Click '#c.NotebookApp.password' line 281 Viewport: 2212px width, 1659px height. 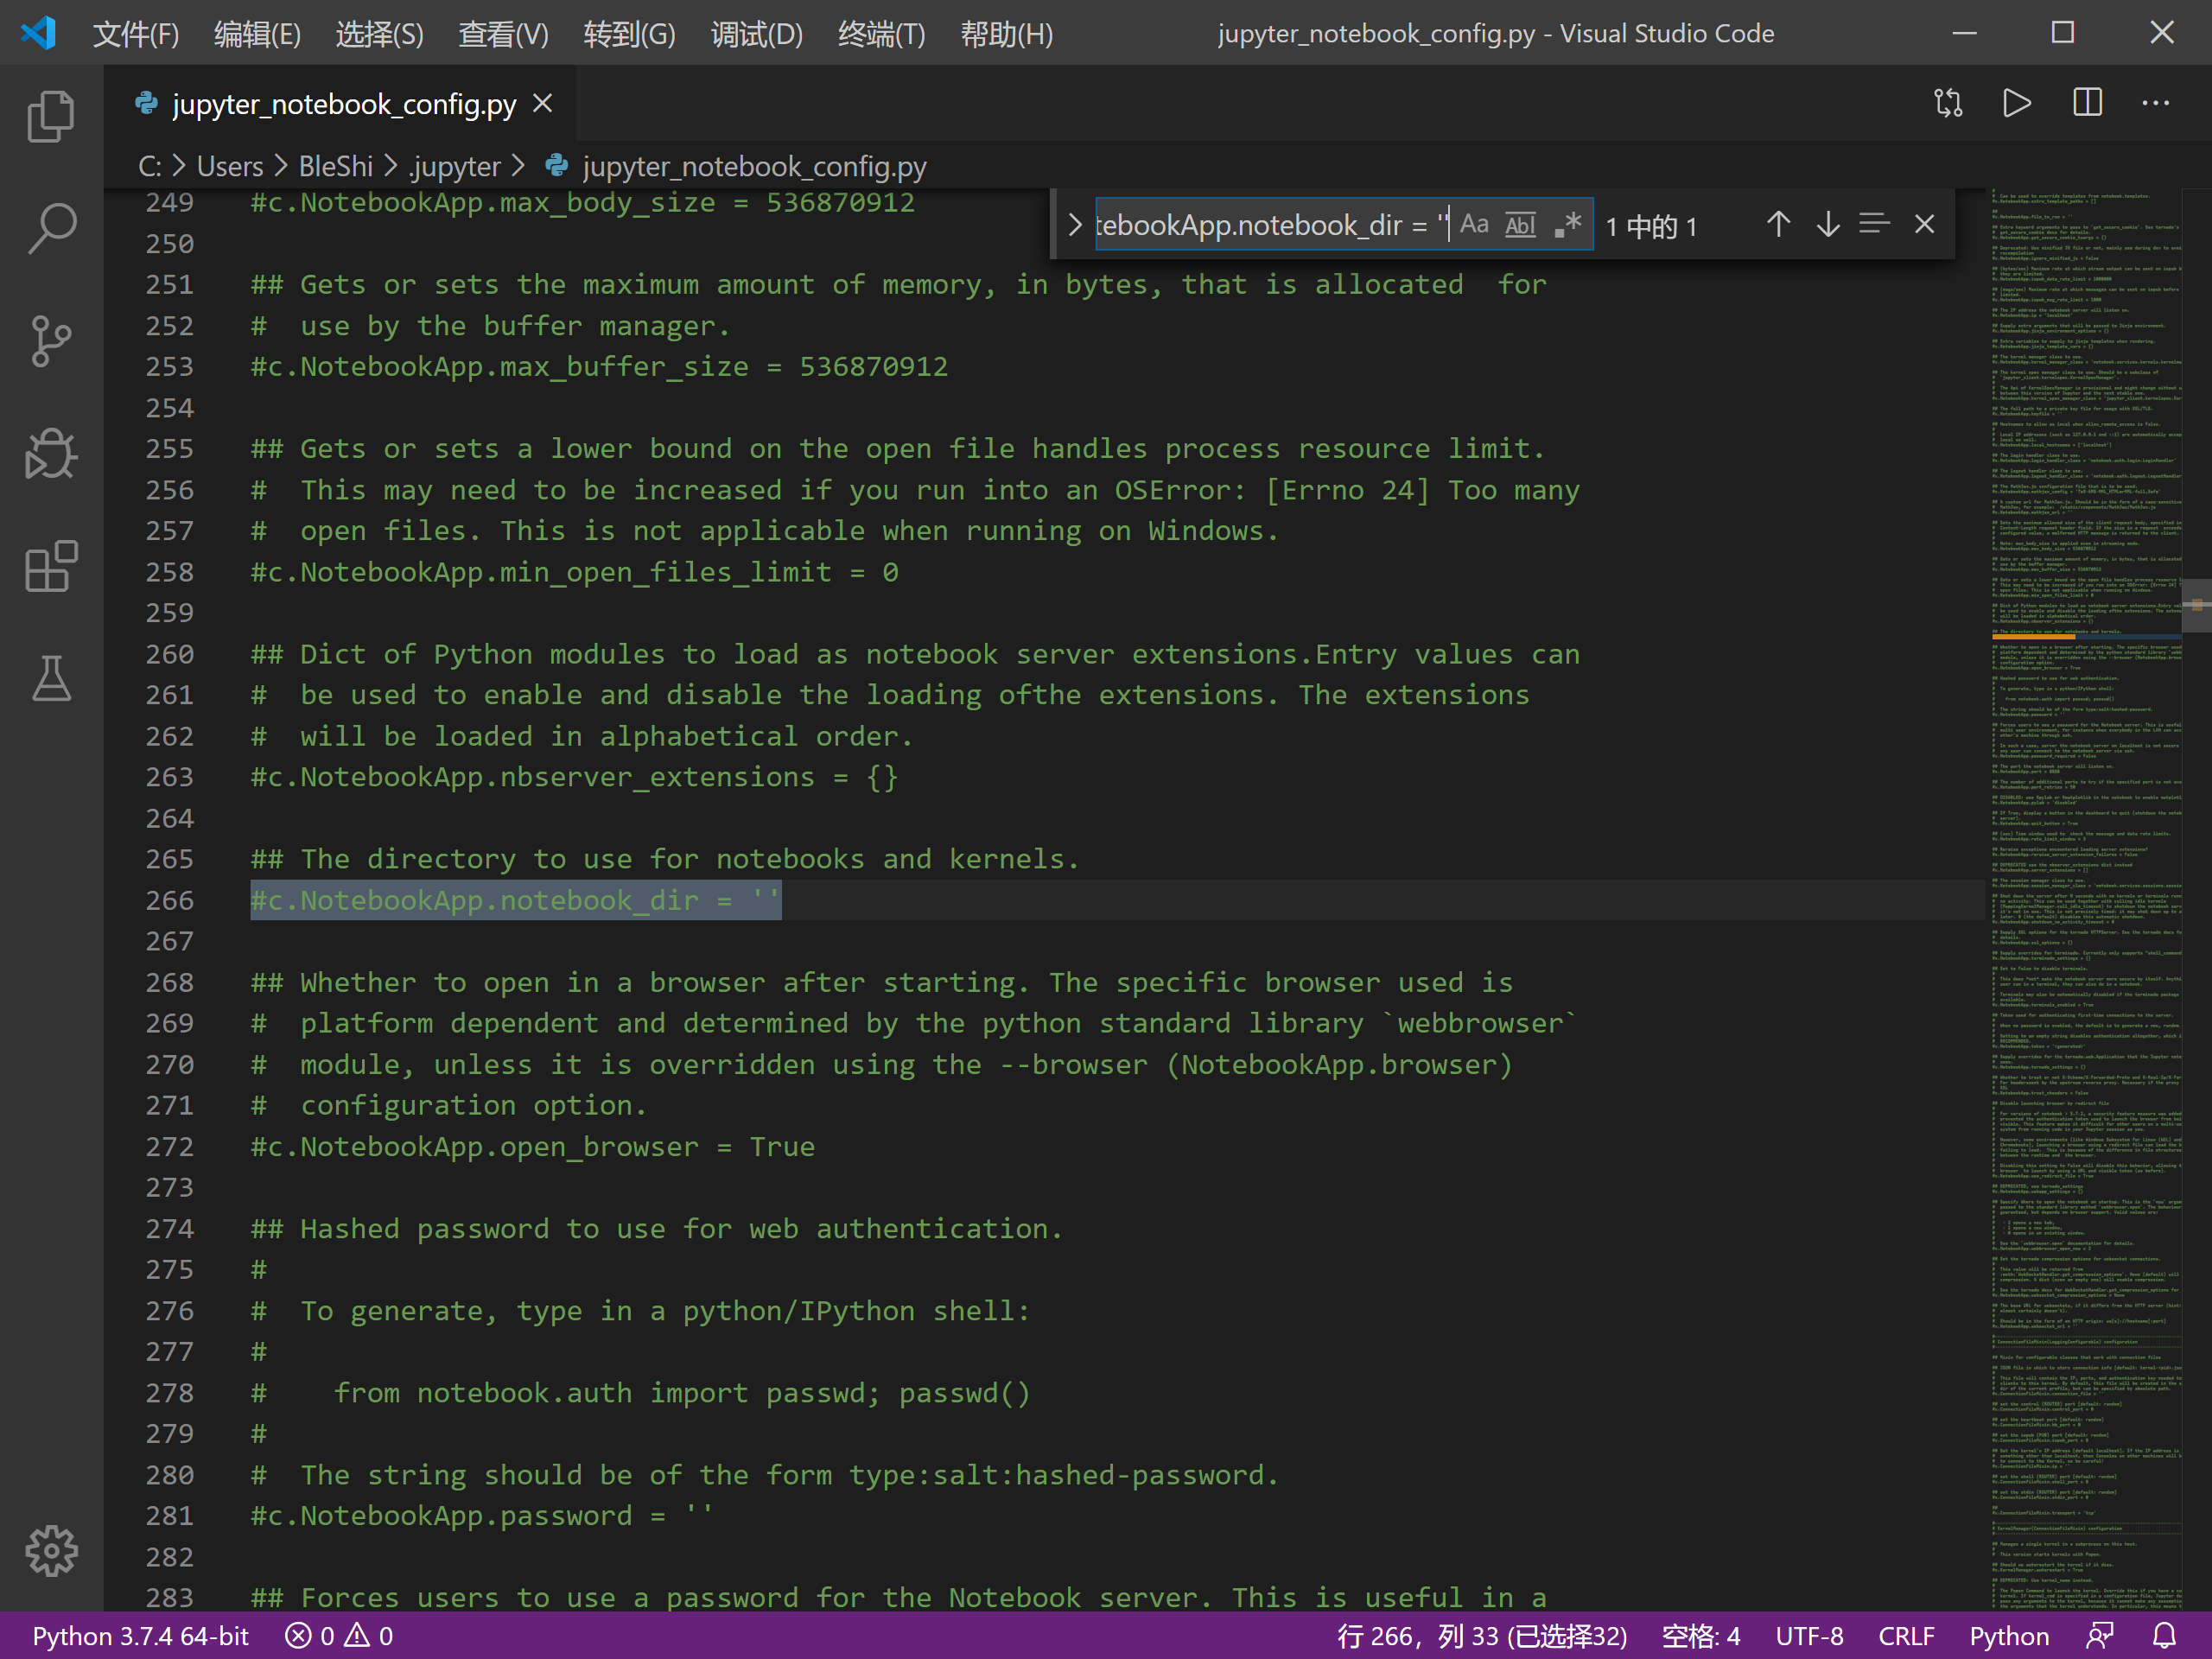click(x=481, y=1515)
